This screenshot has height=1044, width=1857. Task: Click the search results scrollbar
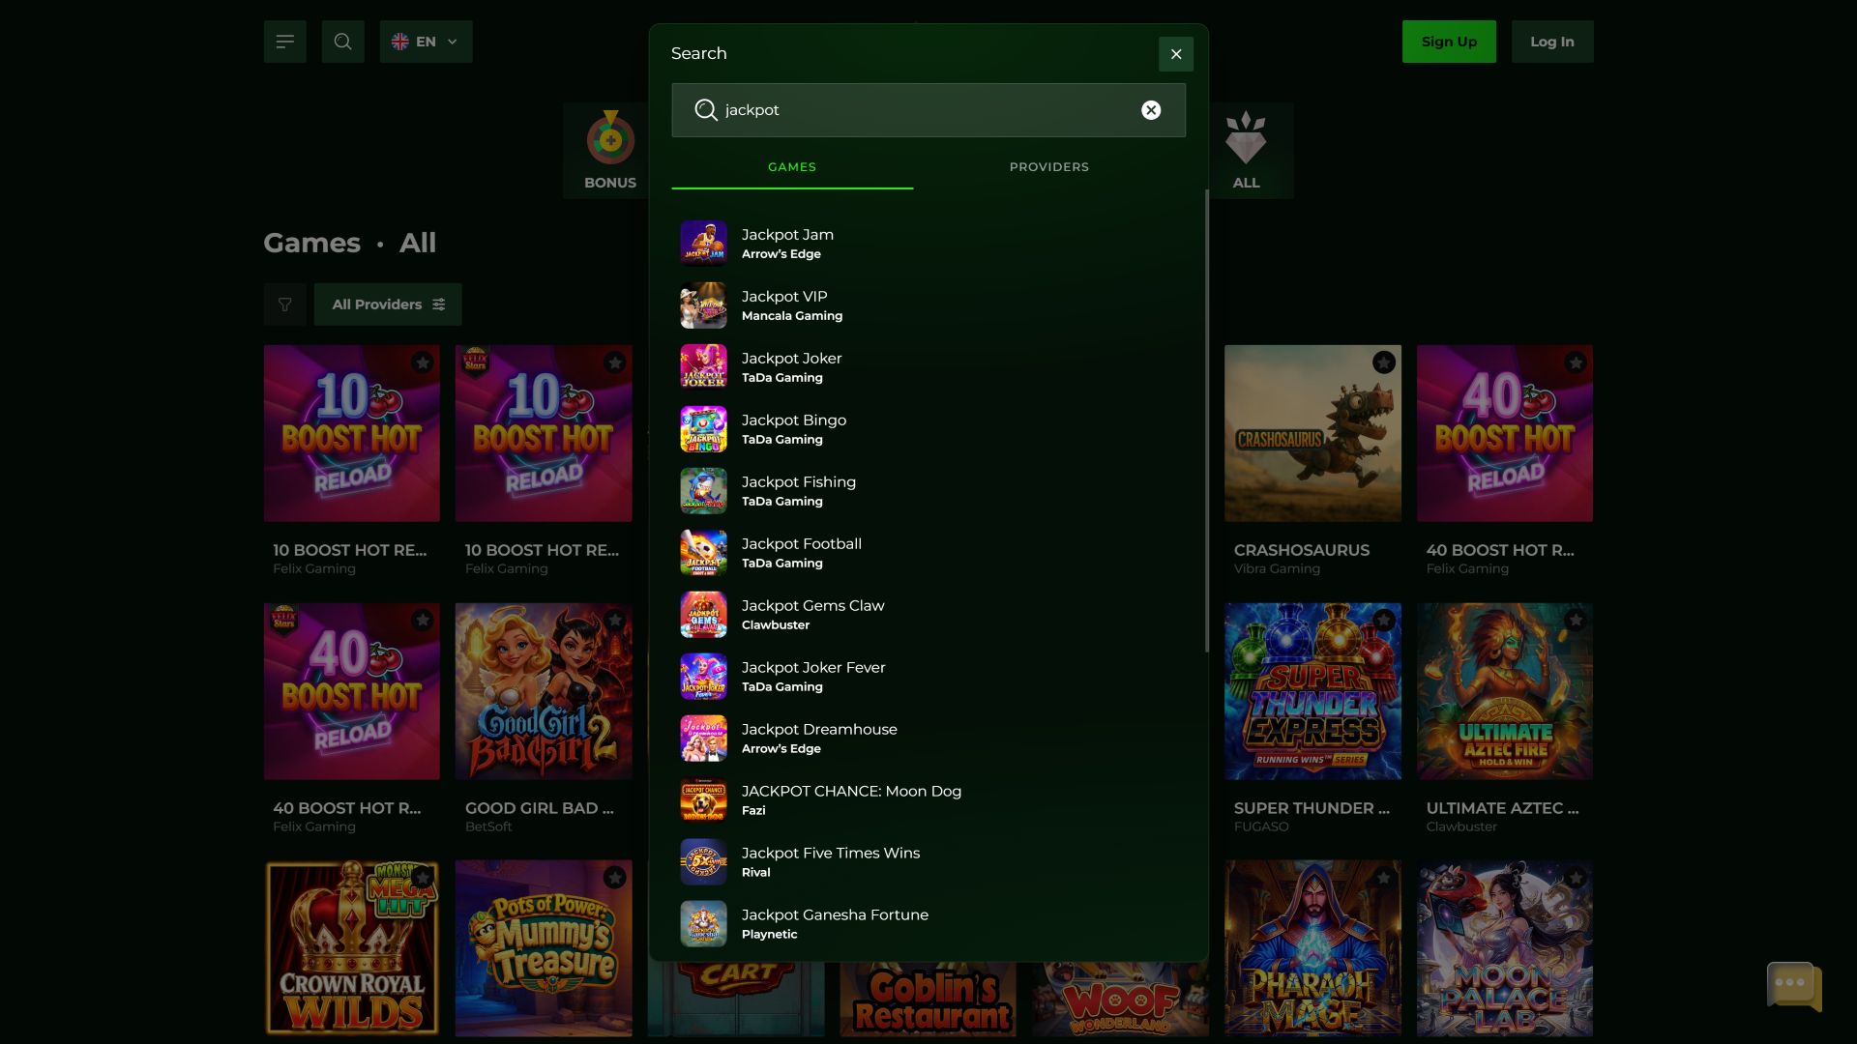point(1206,420)
